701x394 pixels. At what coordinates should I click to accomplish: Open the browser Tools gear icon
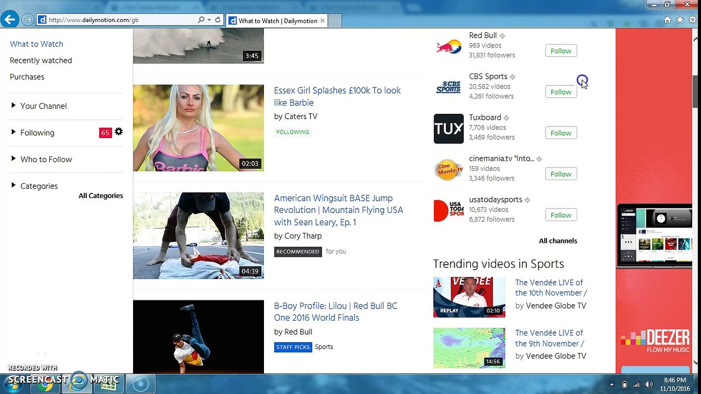692,20
